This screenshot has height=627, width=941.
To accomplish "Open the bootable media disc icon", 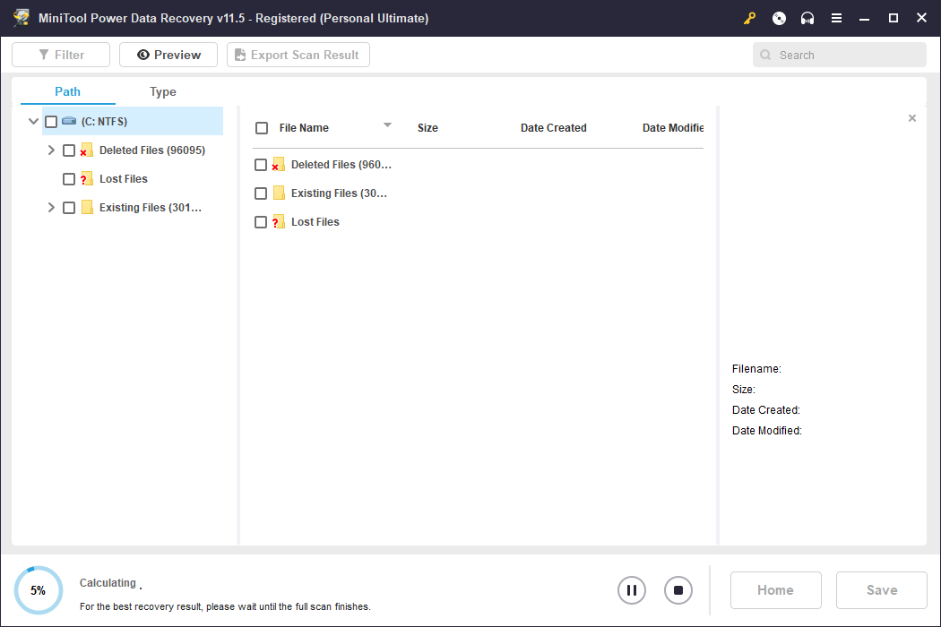I will pyautogui.click(x=779, y=18).
